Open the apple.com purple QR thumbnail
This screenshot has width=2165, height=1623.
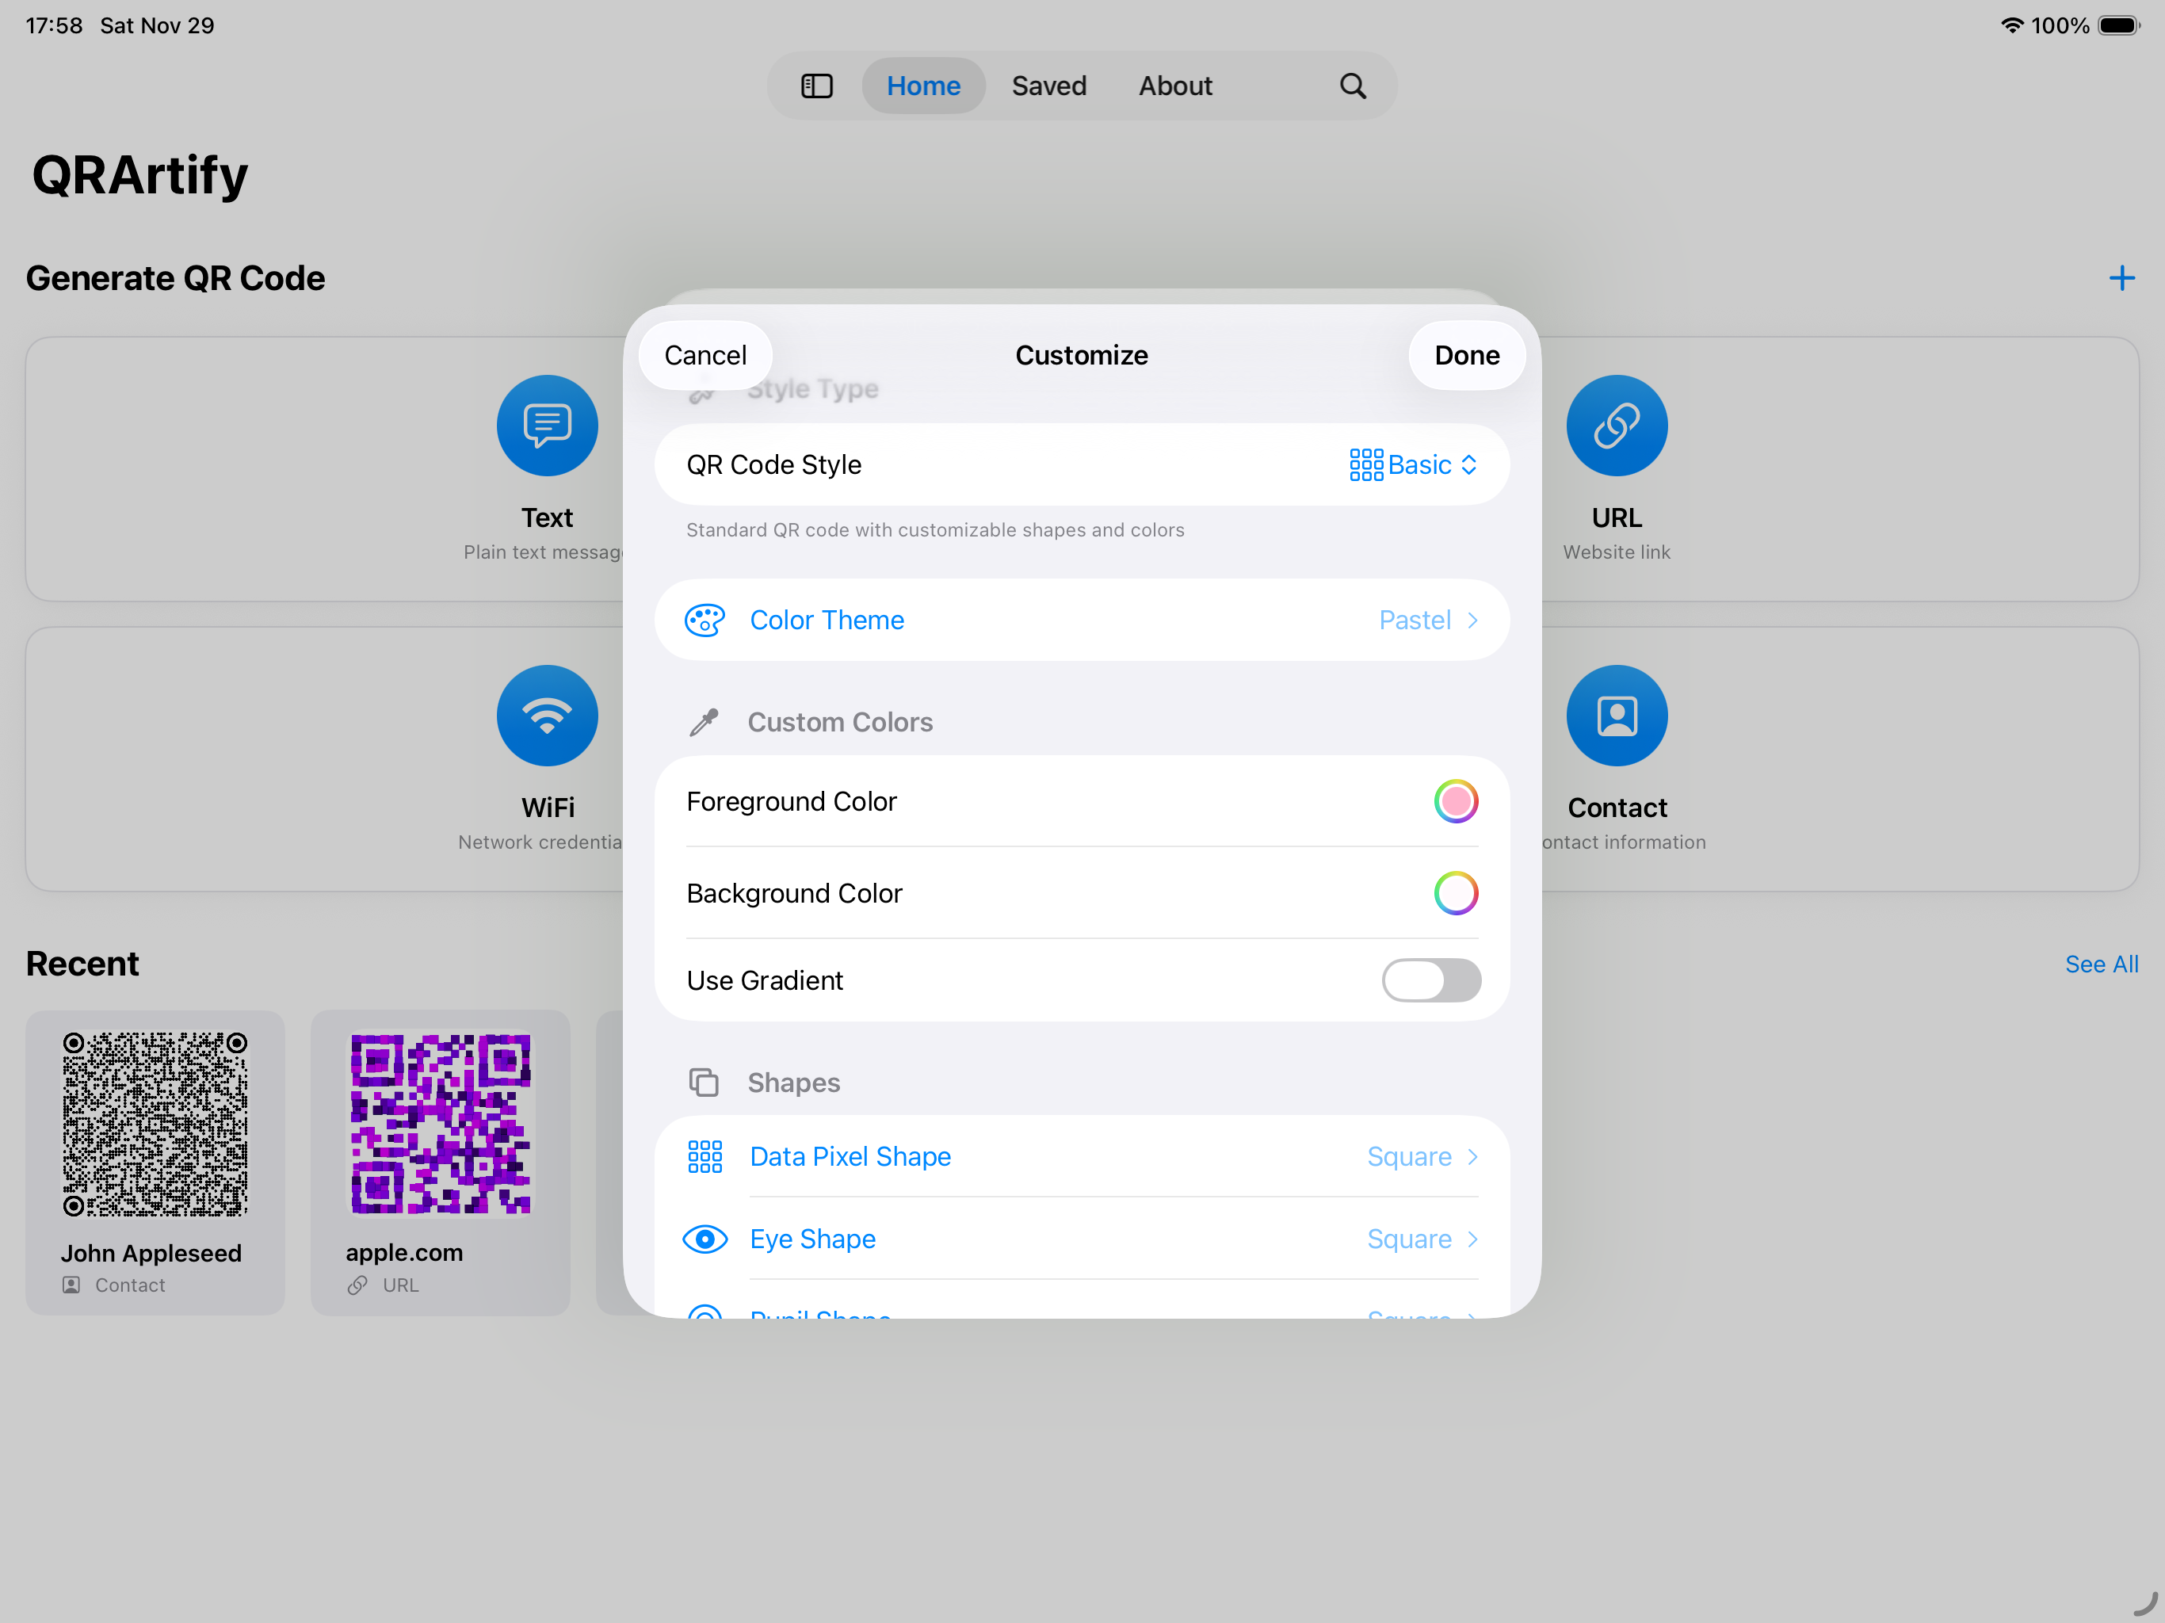[x=441, y=1124]
